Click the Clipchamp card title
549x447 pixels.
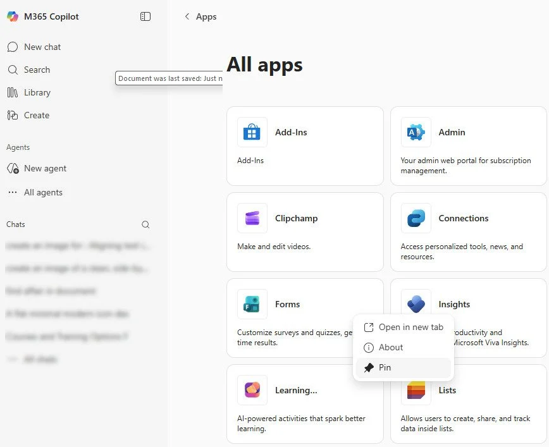click(x=296, y=218)
